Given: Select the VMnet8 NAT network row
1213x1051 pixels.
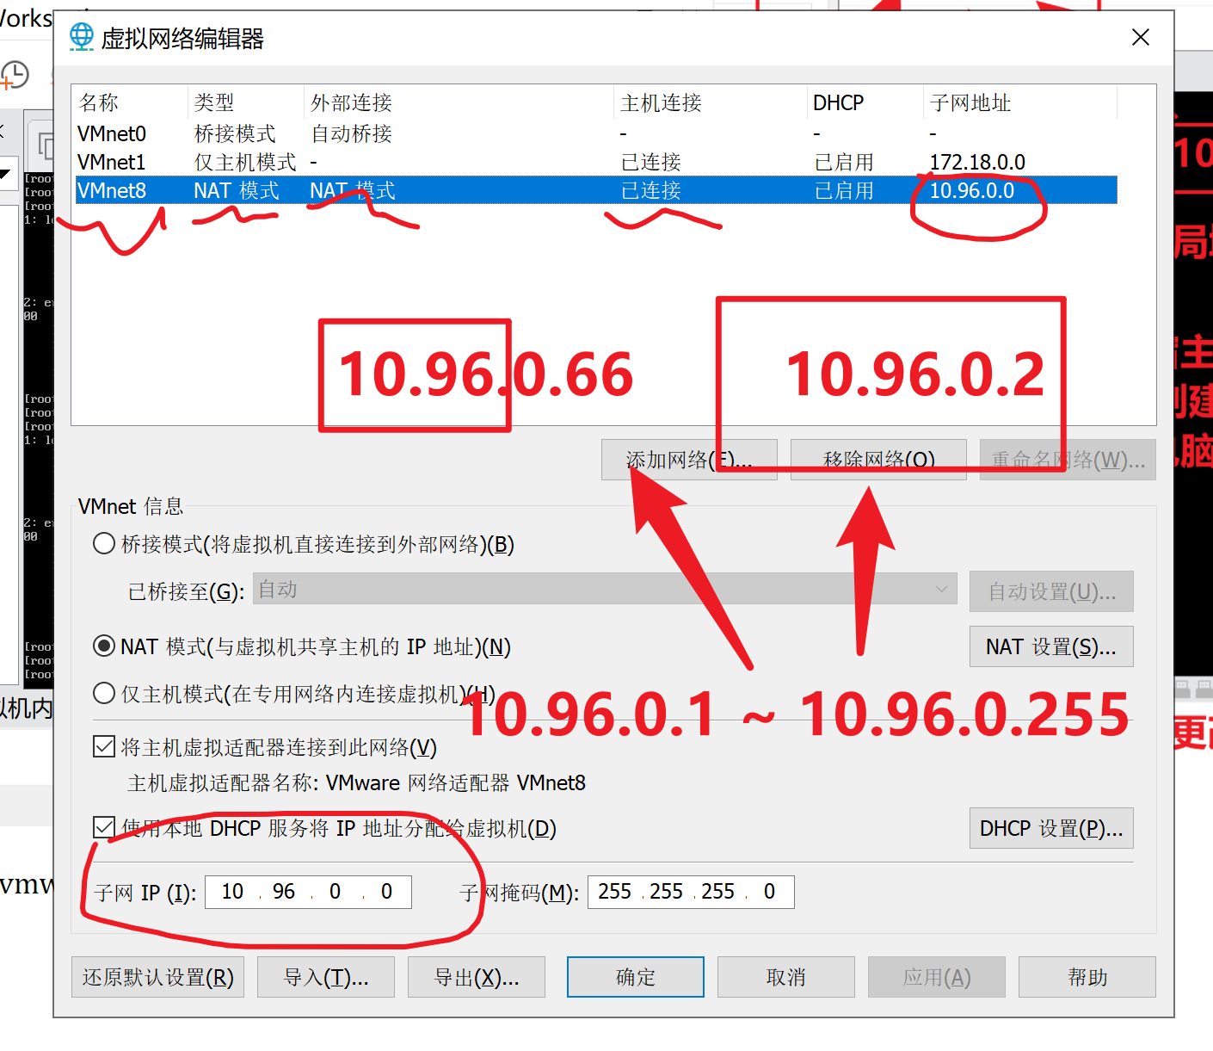Looking at the screenshot, I should point(112,190).
